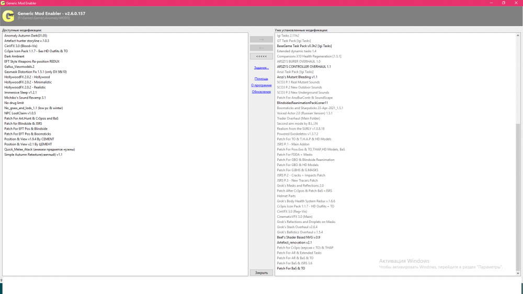The image size is (523, 294).
Task: Select ARSZI'S CONTROLLER OVERHAUL 1.1 entry
Action: (304, 67)
